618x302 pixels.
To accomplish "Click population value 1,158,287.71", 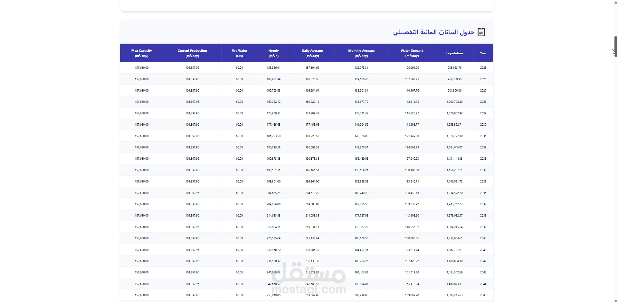I will 454,170.
